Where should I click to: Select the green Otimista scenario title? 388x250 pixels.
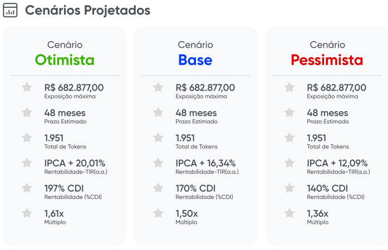[x=65, y=60]
